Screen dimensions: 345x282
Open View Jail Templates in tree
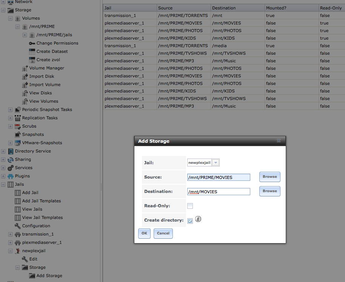[43, 218]
